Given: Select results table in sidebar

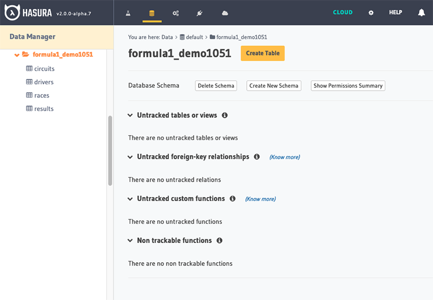Looking at the screenshot, I should (44, 109).
